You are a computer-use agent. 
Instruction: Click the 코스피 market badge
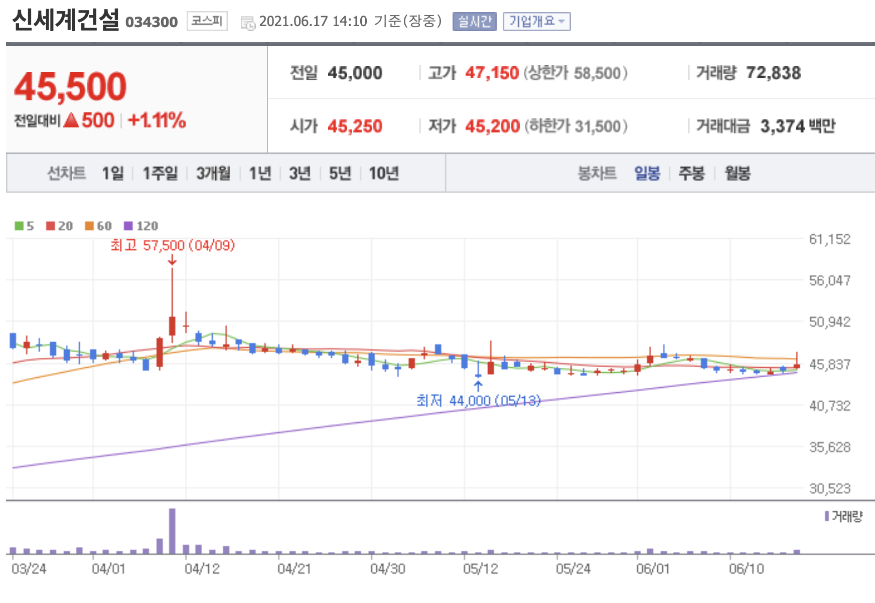[x=207, y=21]
